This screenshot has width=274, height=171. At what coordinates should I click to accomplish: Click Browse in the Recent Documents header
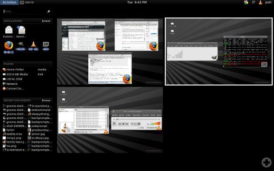point(46,100)
